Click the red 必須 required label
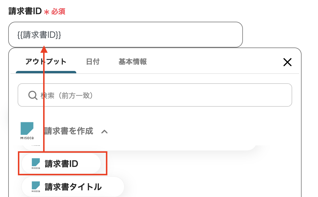Viewport: 318px width, 197px height. pos(58,12)
